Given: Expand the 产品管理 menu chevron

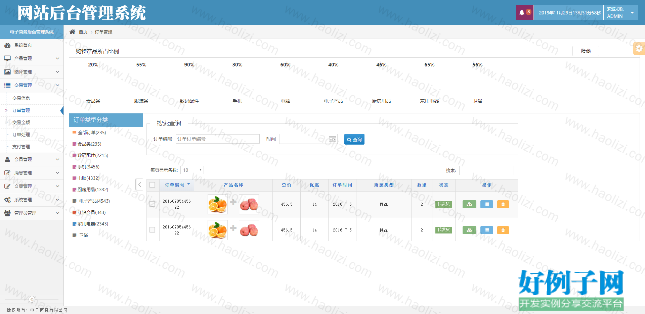Looking at the screenshot, I should (57, 58).
